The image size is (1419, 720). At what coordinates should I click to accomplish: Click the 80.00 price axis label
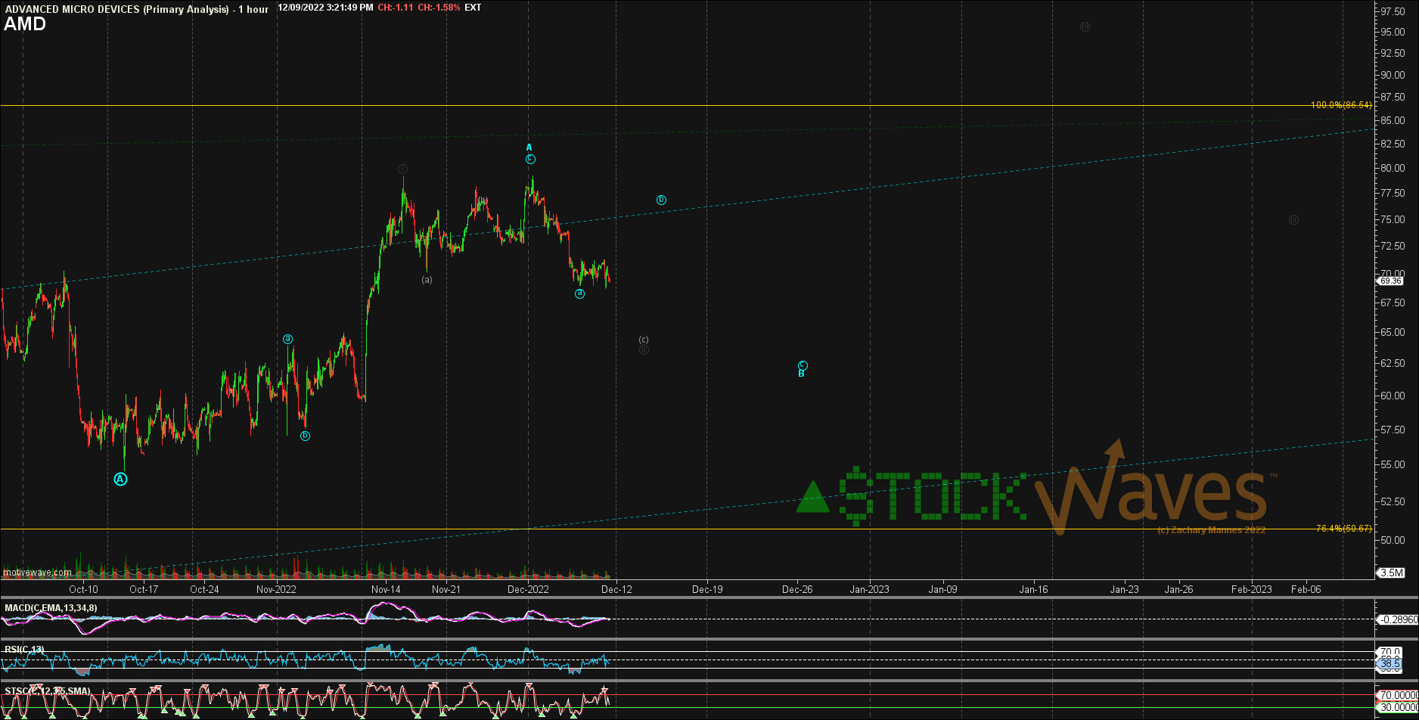pyautogui.click(x=1393, y=168)
